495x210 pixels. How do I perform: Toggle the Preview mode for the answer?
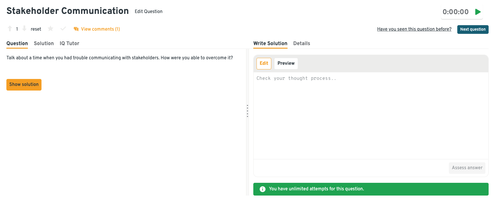coord(286,63)
